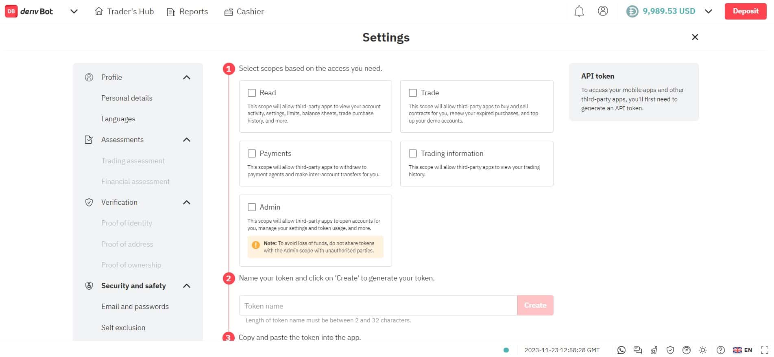
Task: Enable the Trade scope checkbox
Action: click(x=412, y=93)
